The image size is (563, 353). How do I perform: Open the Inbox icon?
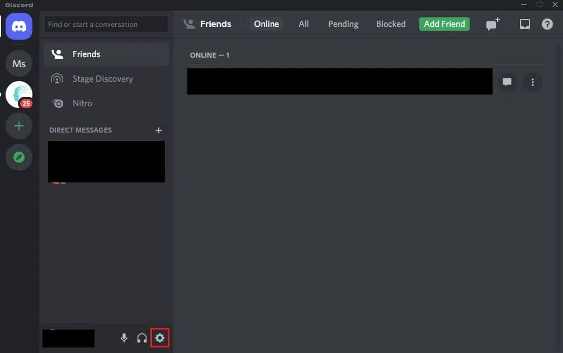[x=524, y=24]
